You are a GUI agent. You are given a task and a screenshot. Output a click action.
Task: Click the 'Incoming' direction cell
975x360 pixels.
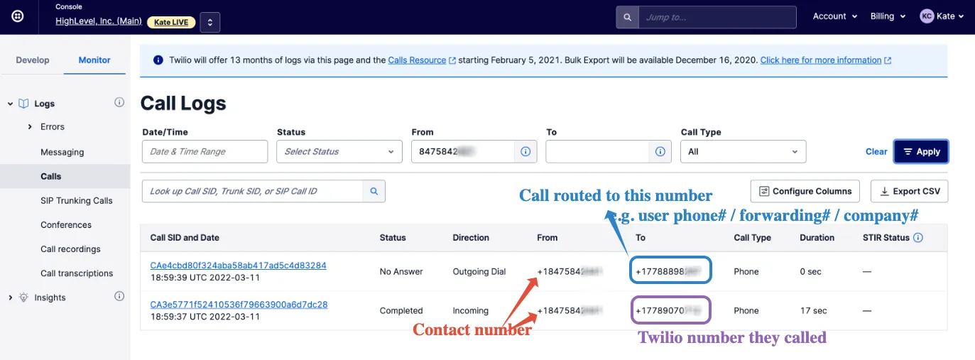tap(471, 310)
